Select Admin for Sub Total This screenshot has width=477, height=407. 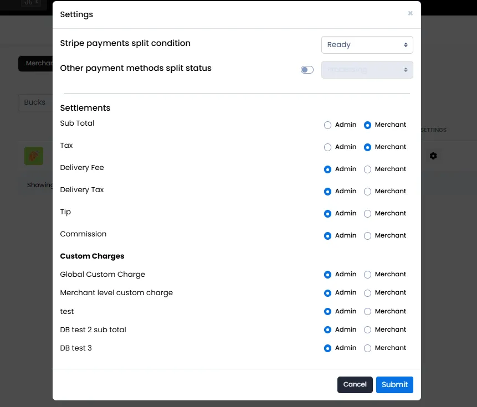(x=327, y=125)
